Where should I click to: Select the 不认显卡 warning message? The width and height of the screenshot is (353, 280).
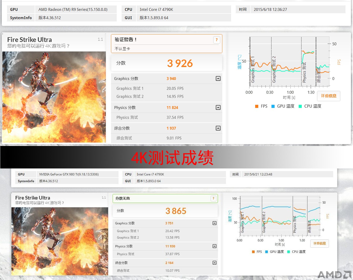point(122,49)
